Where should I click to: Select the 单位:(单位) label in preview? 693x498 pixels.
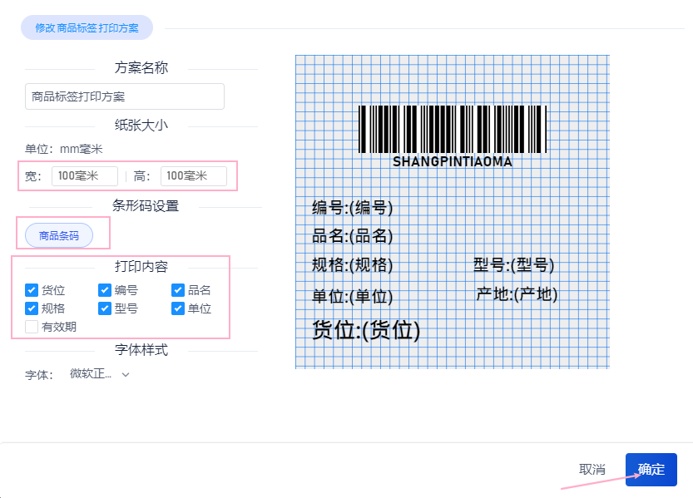352,296
